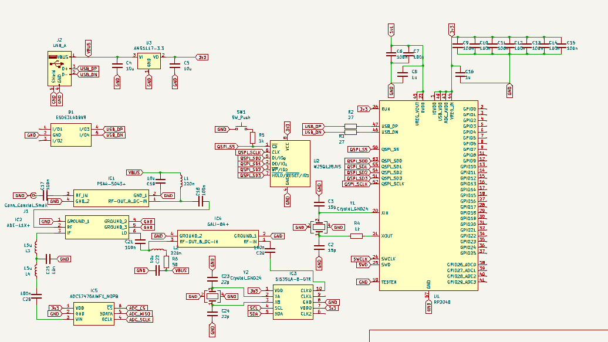Select resistor R2 on the USB_DP line
Image resolution: width=608 pixels, height=342 pixels.
pyautogui.click(x=350, y=126)
